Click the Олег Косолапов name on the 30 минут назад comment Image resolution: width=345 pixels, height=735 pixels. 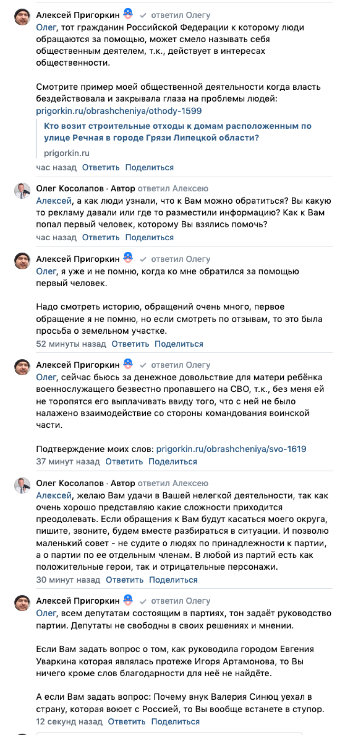(70, 483)
